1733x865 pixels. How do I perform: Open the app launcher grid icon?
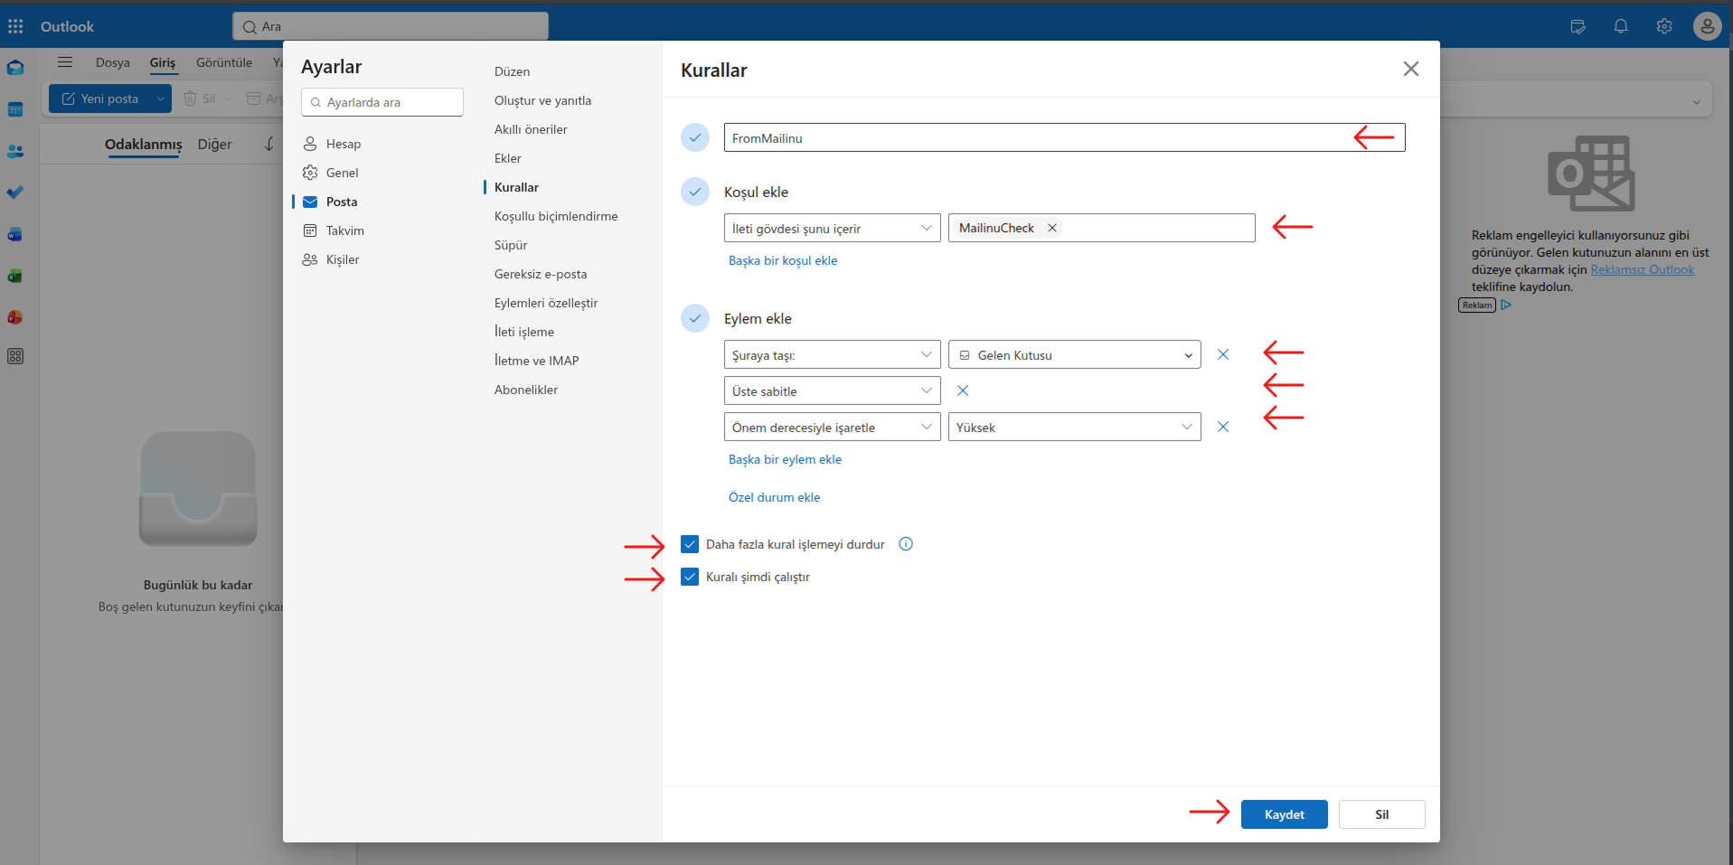coord(15,26)
